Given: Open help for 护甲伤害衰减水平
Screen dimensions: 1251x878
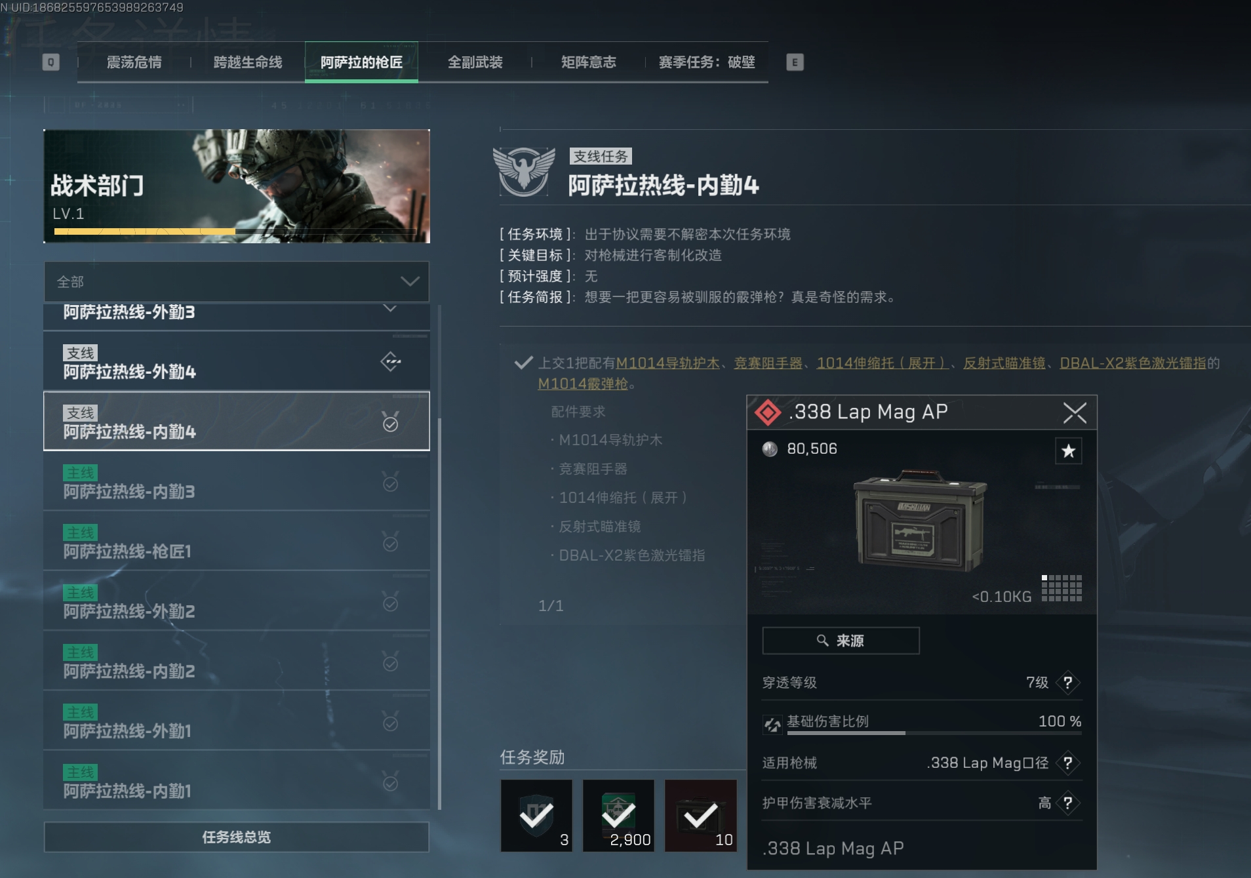Looking at the screenshot, I should [x=1067, y=803].
